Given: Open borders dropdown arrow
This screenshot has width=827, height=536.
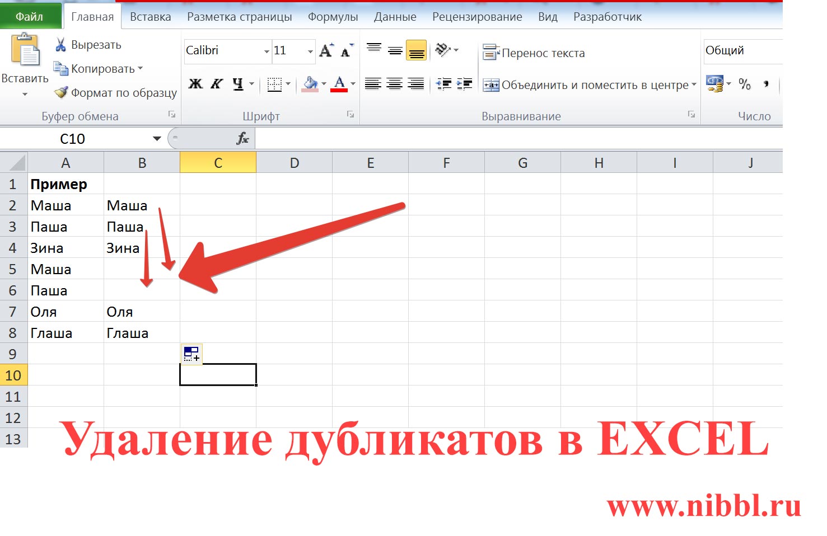Looking at the screenshot, I should point(288,84).
